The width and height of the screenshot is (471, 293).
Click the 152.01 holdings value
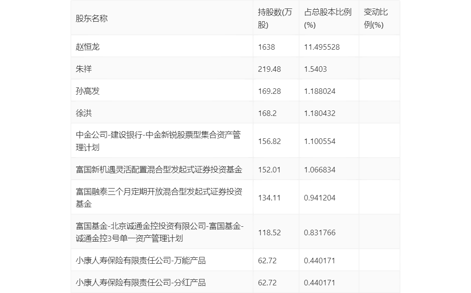(269, 169)
